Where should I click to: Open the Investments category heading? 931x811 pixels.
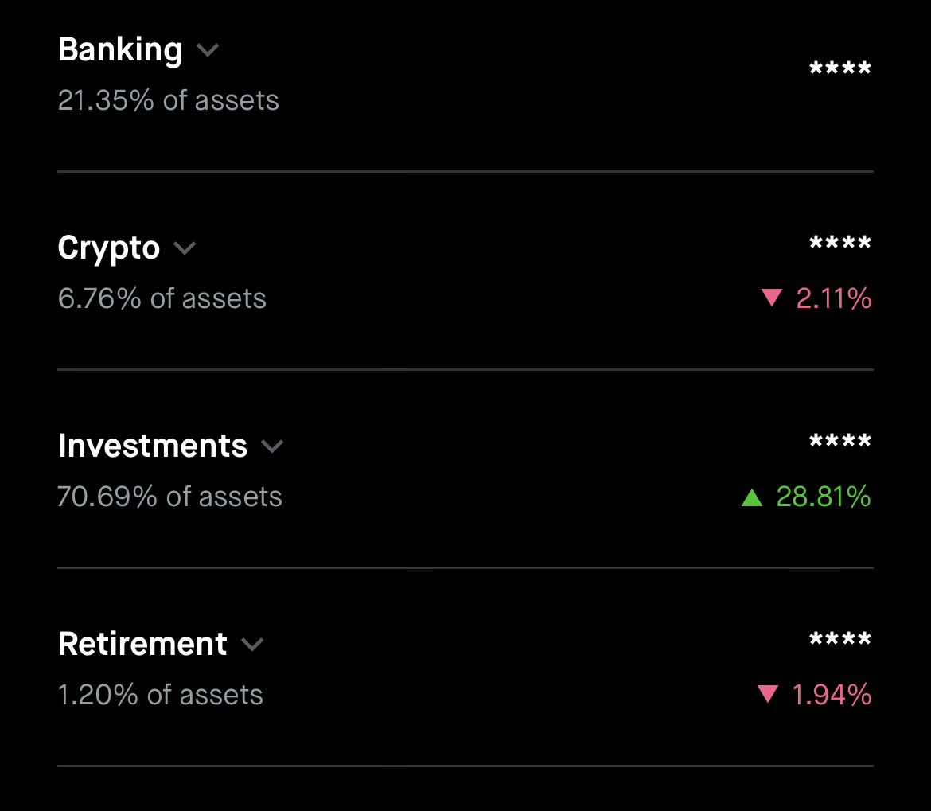pos(153,446)
